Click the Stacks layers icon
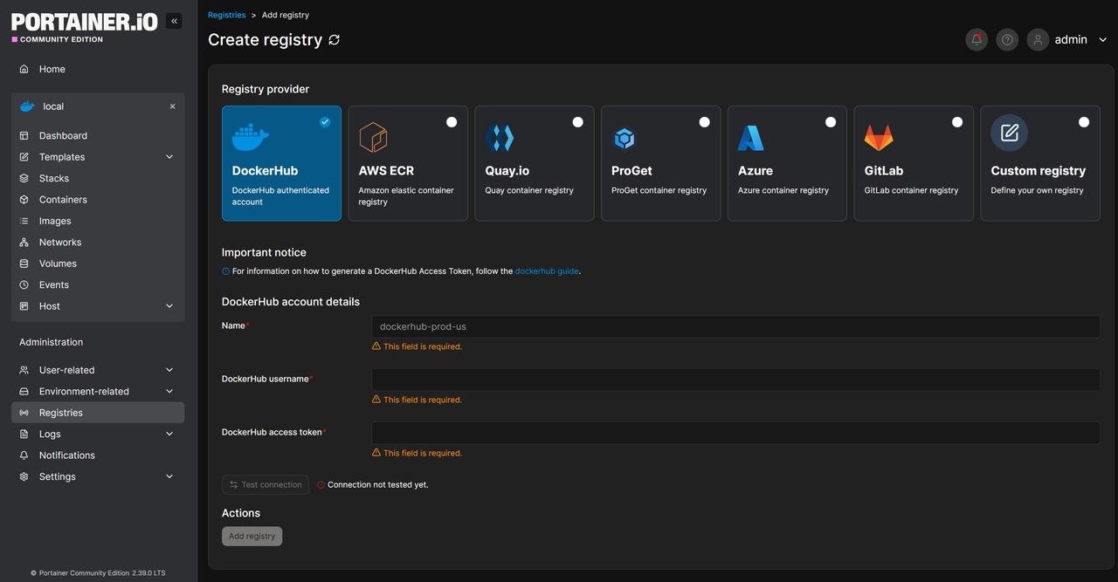Viewport: 1118px width, 582px height. coord(24,178)
